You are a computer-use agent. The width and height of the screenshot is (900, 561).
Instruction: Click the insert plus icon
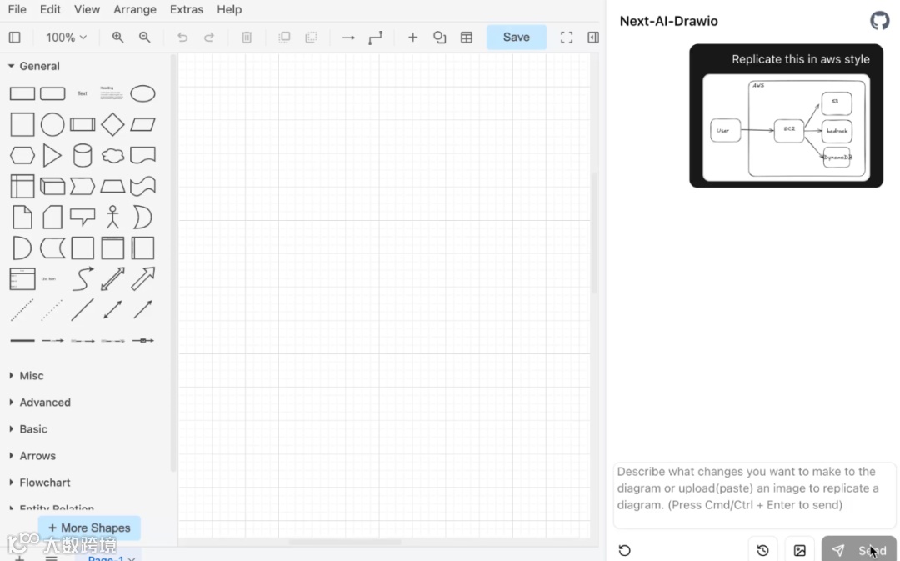coord(412,38)
